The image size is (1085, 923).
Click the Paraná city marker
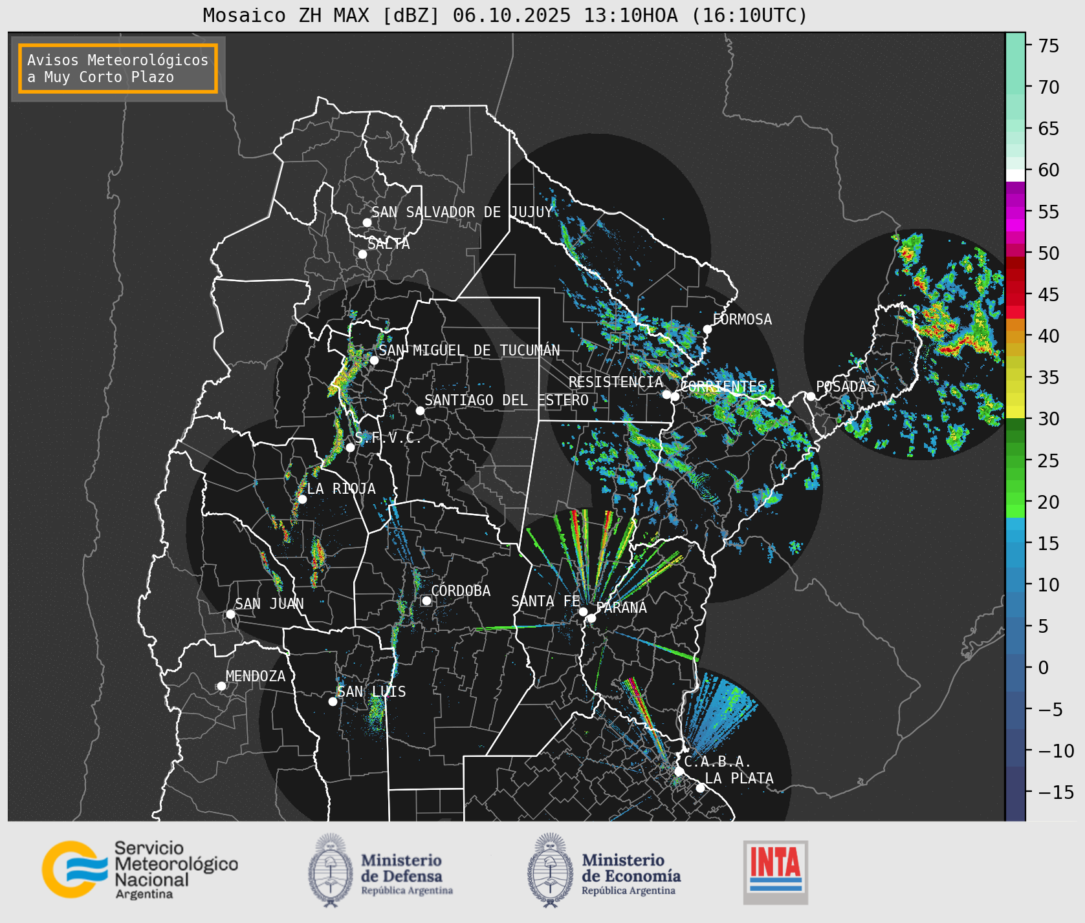591,618
